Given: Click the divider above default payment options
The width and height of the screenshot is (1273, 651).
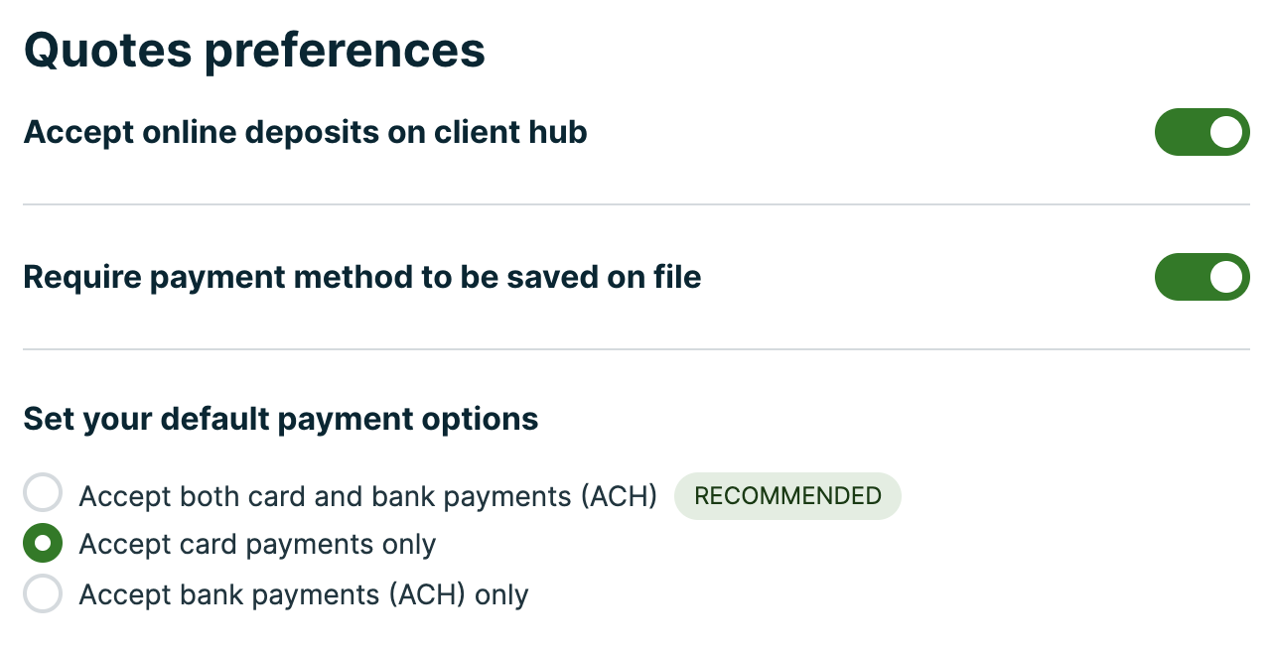Looking at the screenshot, I should [636, 349].
